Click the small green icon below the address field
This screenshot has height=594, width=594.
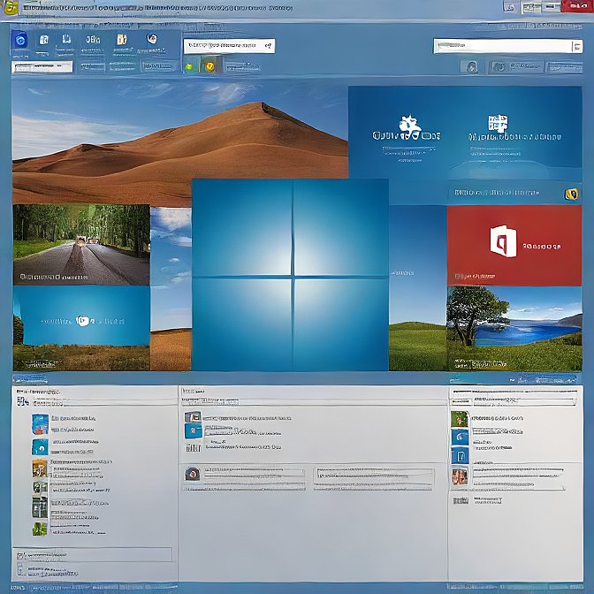[190, 67]
